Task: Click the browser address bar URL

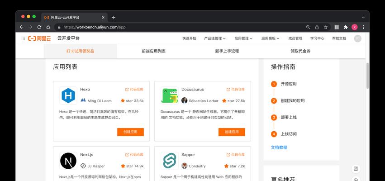Action: point(95,27)
